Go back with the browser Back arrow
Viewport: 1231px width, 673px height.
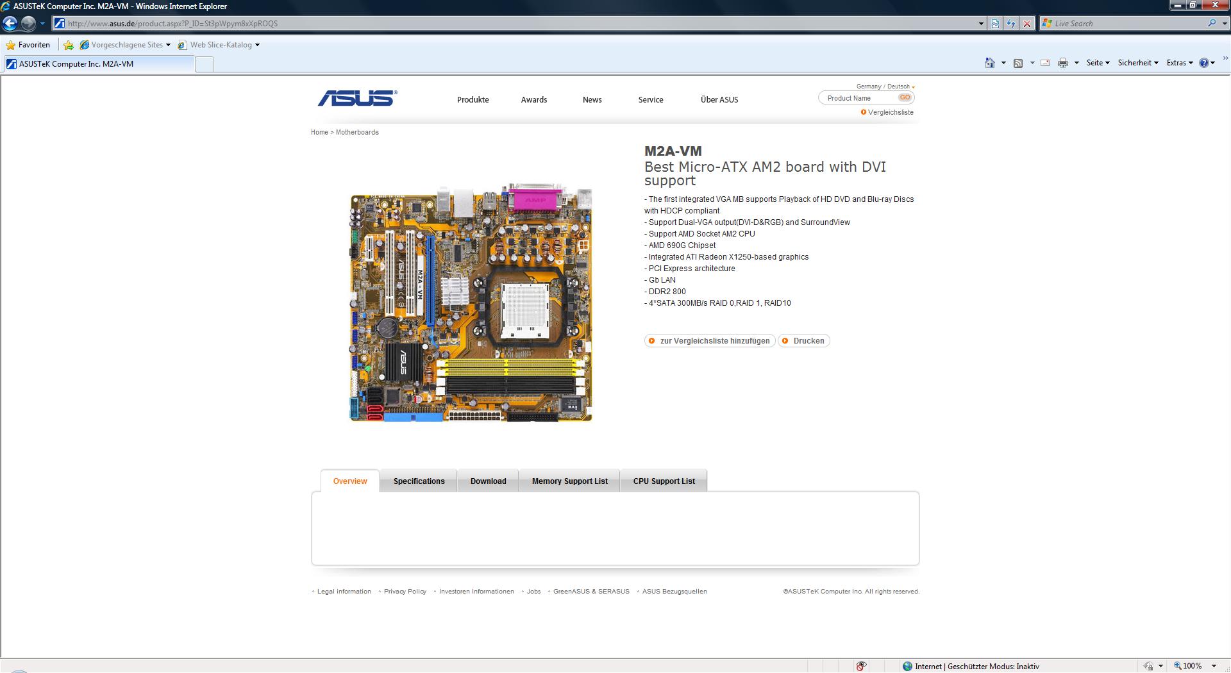pos(10,24)
